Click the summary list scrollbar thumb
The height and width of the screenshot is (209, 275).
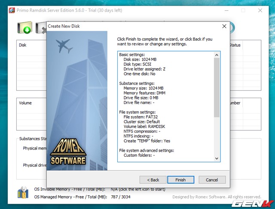click(x=217, y=87)
